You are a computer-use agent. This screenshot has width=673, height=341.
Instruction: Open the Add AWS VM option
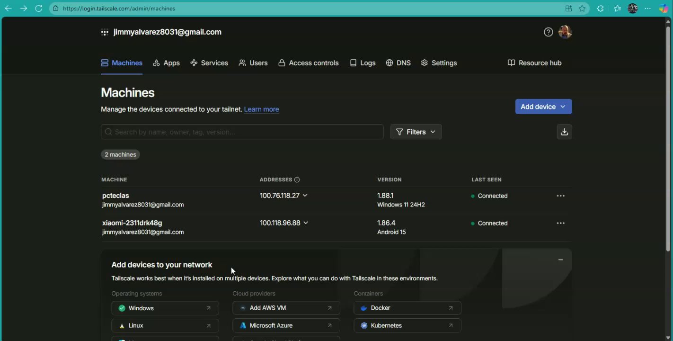click(286, 308)
